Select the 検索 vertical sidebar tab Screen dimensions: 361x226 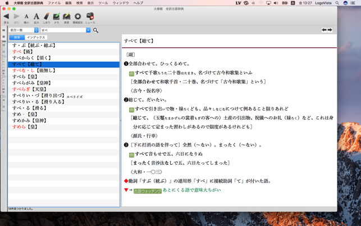[x=4, y=33]
